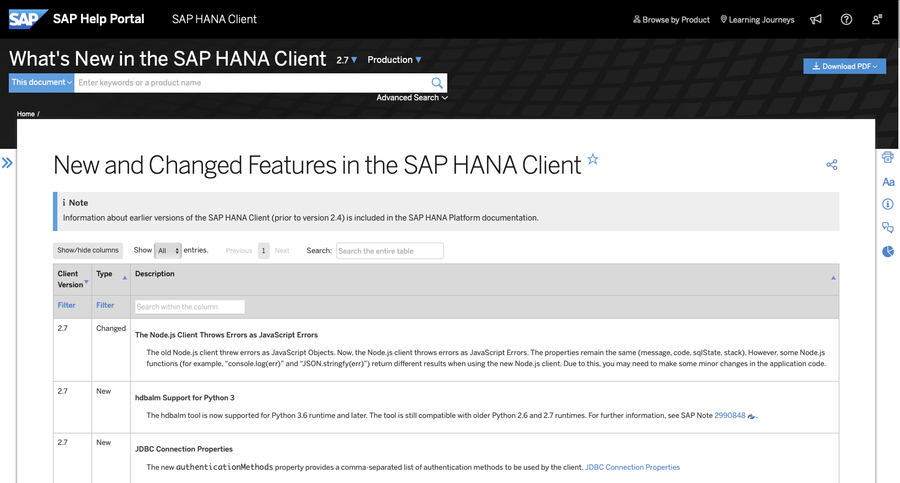Go to SAP Help Portal home

pyautogui.click(x=99, y=19)
